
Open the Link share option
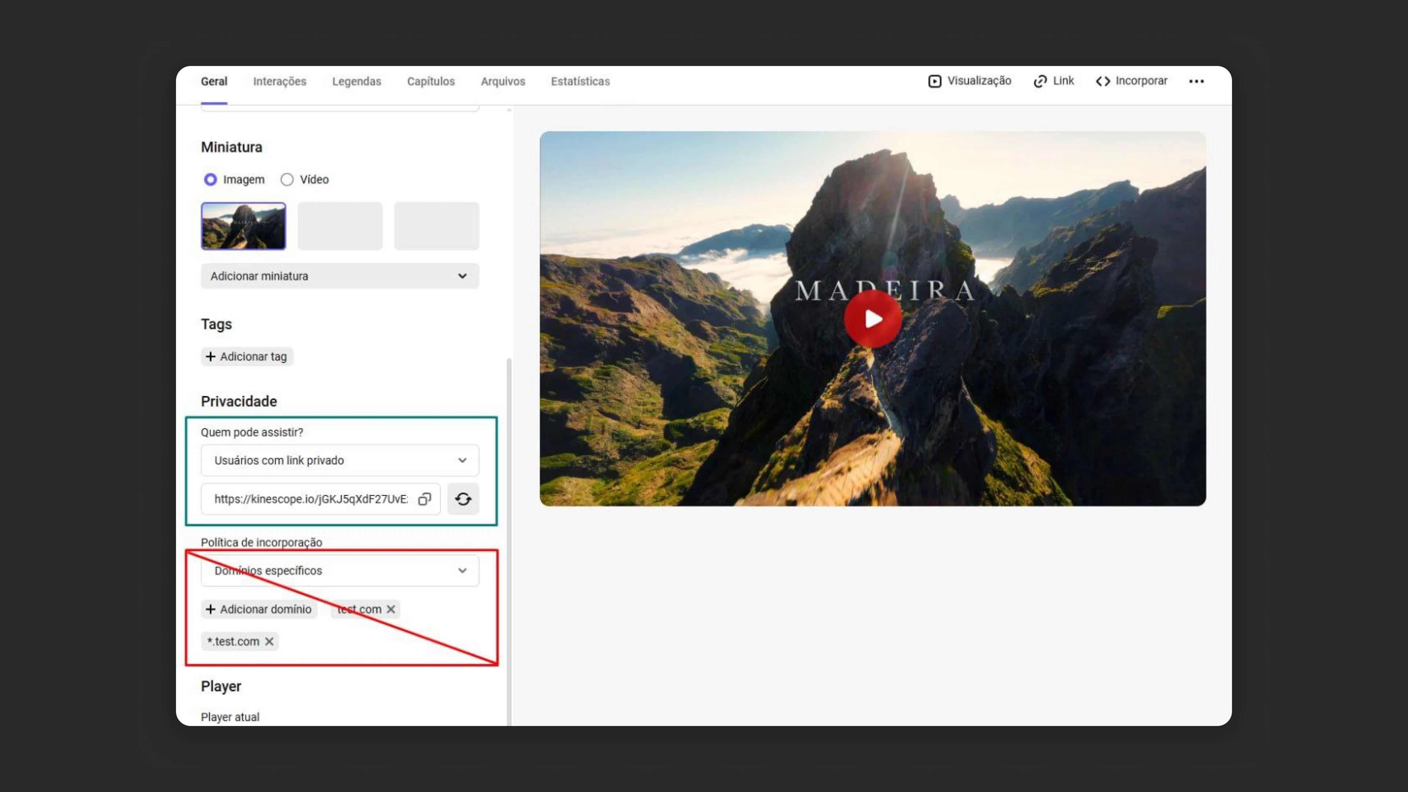coord(1053,81)
